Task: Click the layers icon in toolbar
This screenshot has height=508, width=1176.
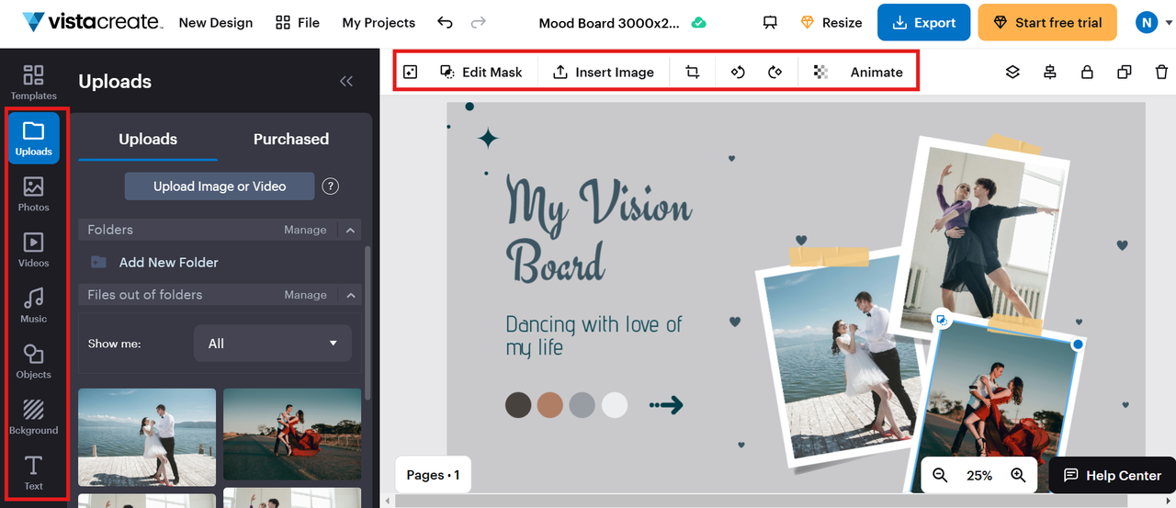Action: click(x=1012, y=72)
